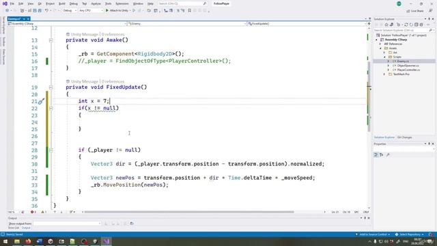Open the FixedUpdate member navigation dropdown

pos(307,24)
